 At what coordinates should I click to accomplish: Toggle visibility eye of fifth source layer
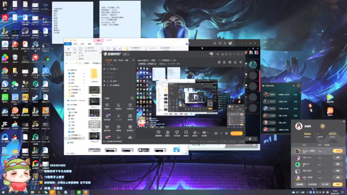105,81
